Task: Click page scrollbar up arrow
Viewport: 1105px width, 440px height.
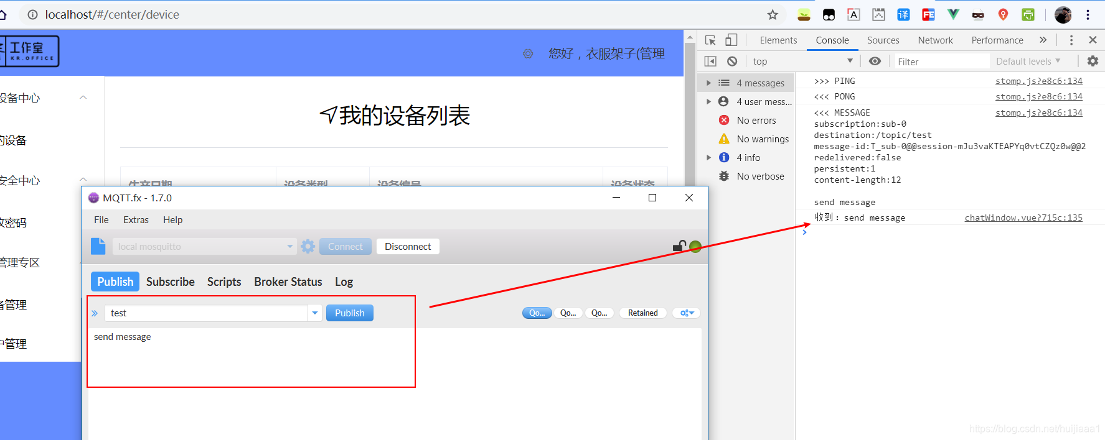Action: pos(690,37)
